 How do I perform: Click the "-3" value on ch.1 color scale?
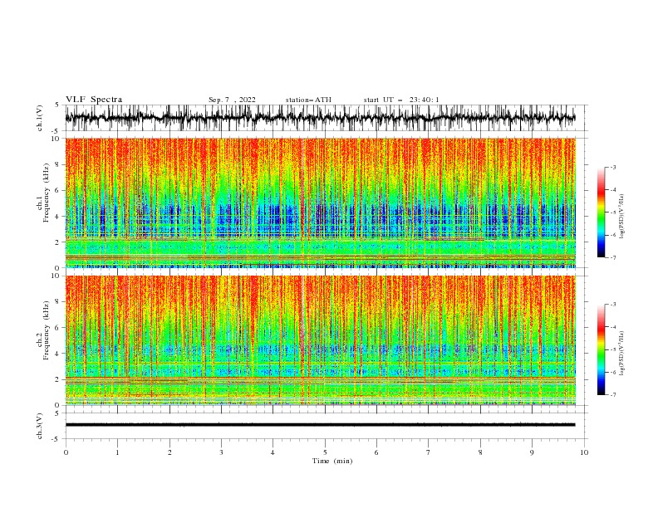(613, 167)
